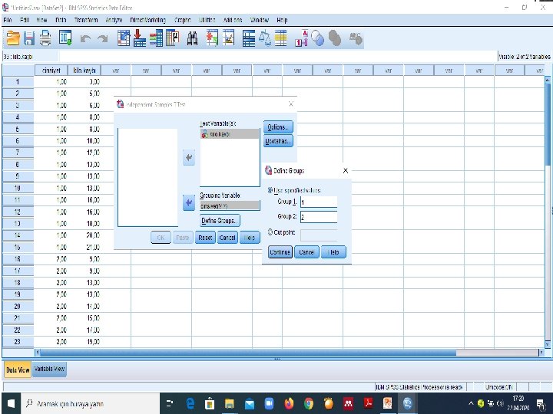Screen dimensions: 553x414
Task: Switch to the Data View tab
Action: 18,370
